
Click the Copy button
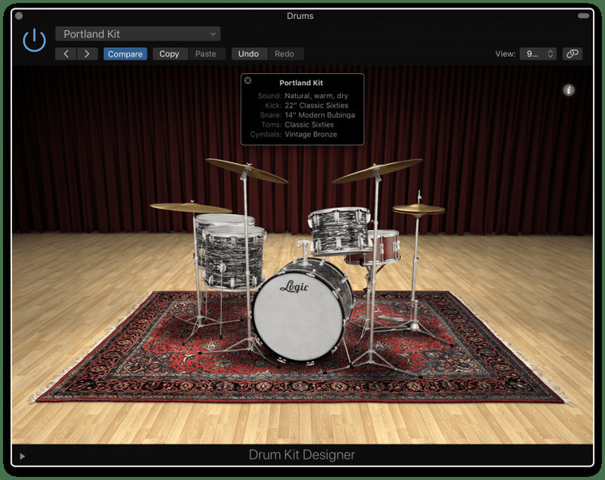pos(170,54)
